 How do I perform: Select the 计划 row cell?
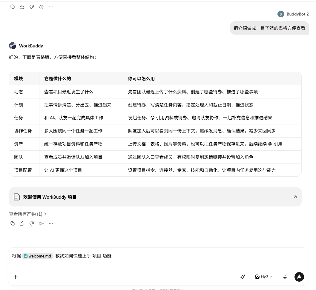coord(24,105)
